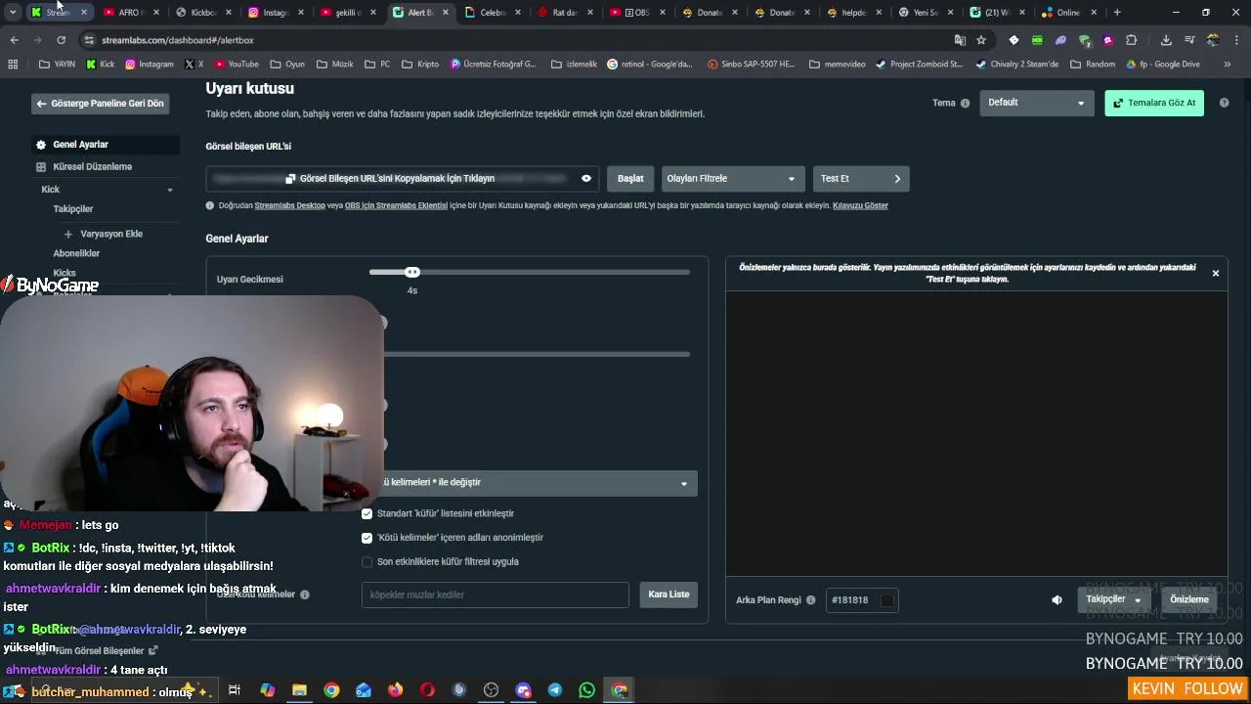Switch to the Celebr tab

[x=492, y=13]
